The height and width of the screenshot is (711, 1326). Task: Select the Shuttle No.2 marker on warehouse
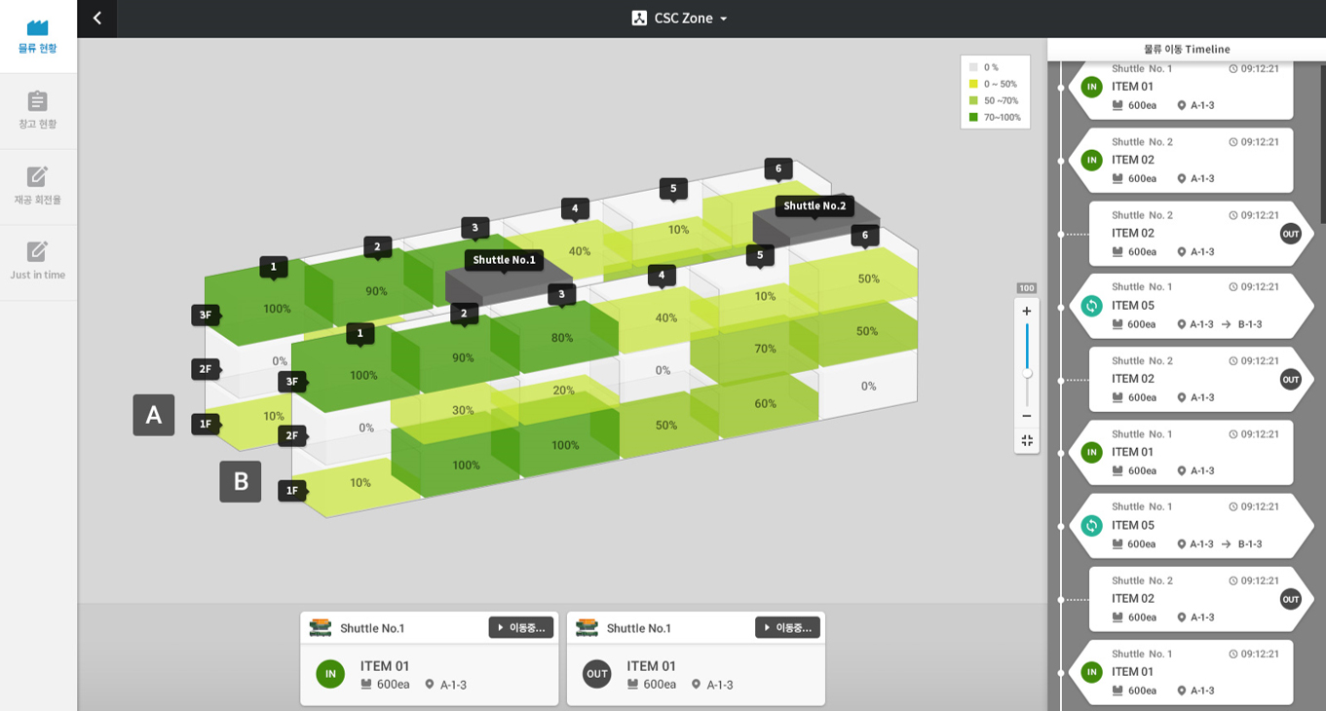815,206
